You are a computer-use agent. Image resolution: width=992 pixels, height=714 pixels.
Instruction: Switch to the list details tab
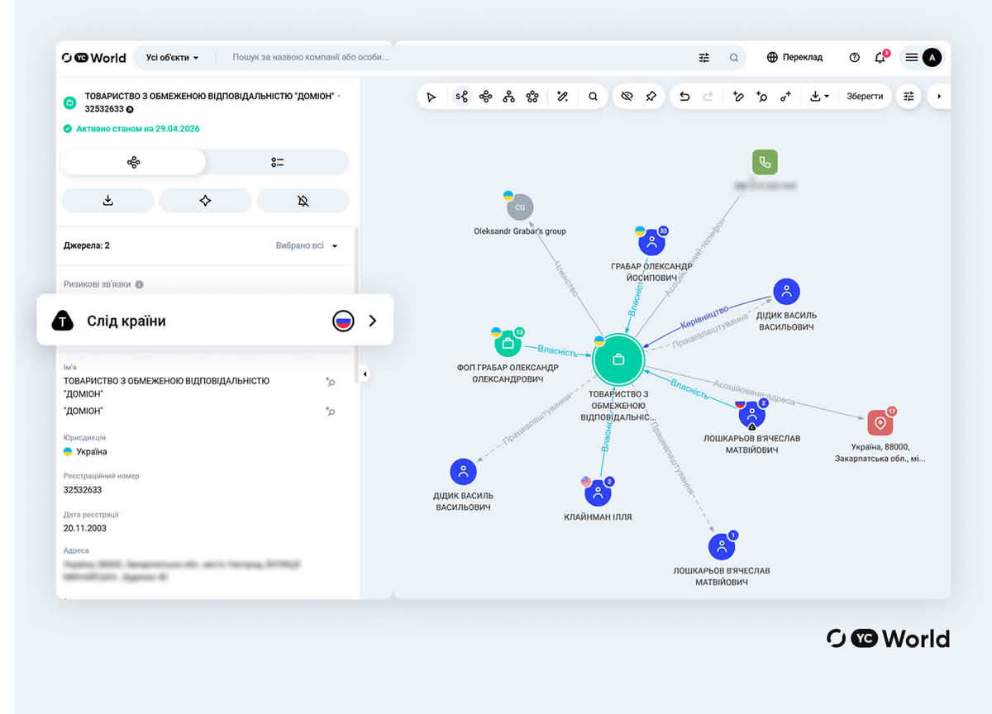pos(278,162)
